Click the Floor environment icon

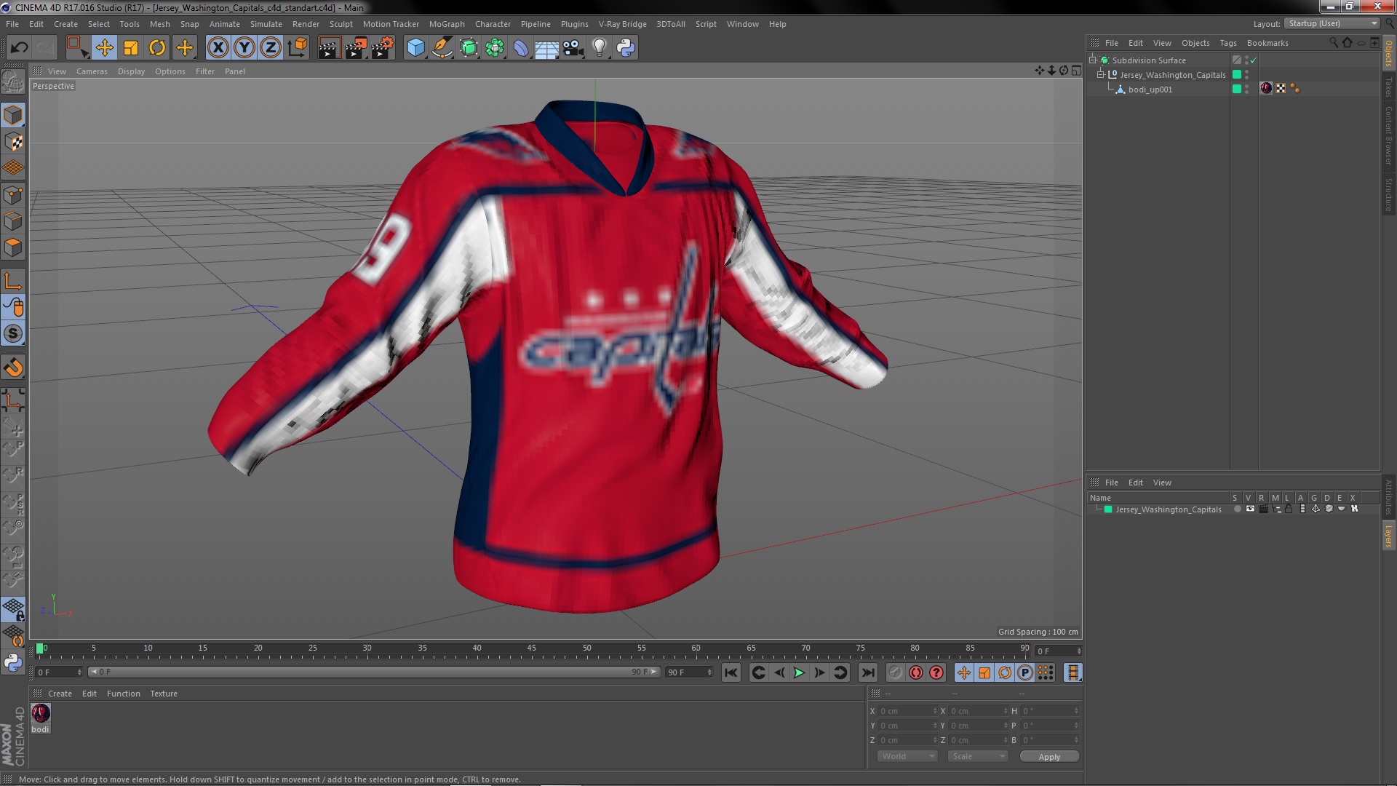click(x=547, y=48)
